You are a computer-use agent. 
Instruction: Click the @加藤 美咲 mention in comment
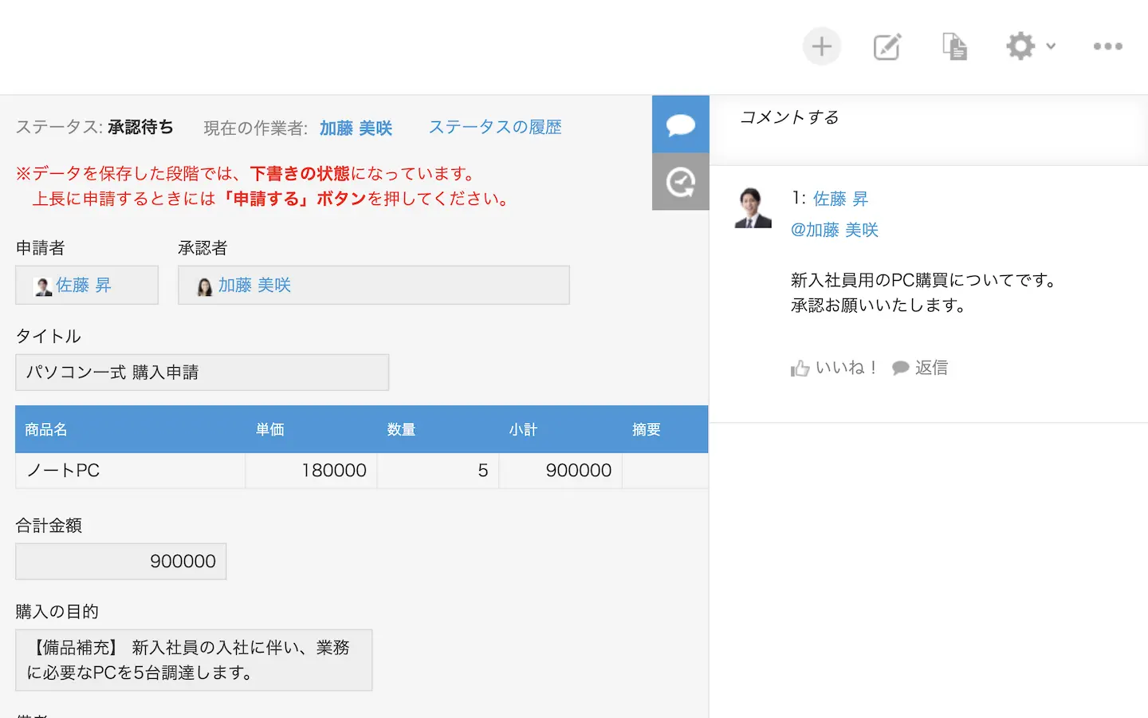click(834, 231)
